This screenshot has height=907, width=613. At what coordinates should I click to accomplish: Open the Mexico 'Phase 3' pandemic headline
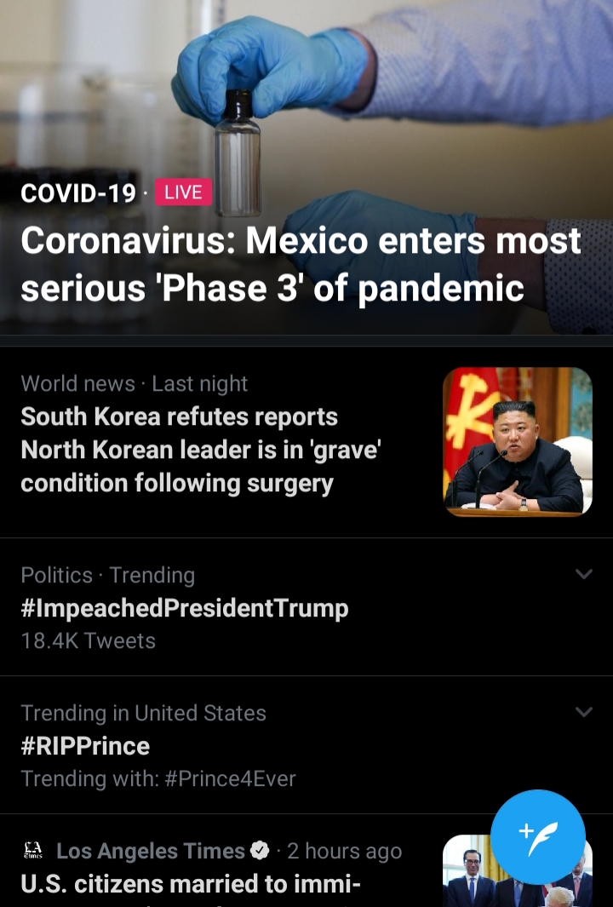tap(301, 264)
